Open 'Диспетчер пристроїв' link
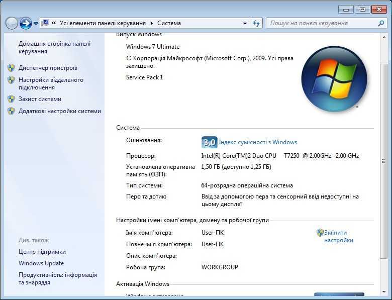The height and width of the screenshot is (300, 392). tap(48, 68)
